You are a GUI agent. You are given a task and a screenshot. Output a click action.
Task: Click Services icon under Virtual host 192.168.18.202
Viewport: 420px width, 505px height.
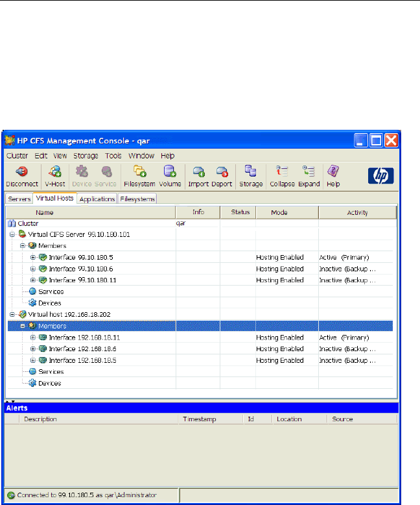pos(32,371)
